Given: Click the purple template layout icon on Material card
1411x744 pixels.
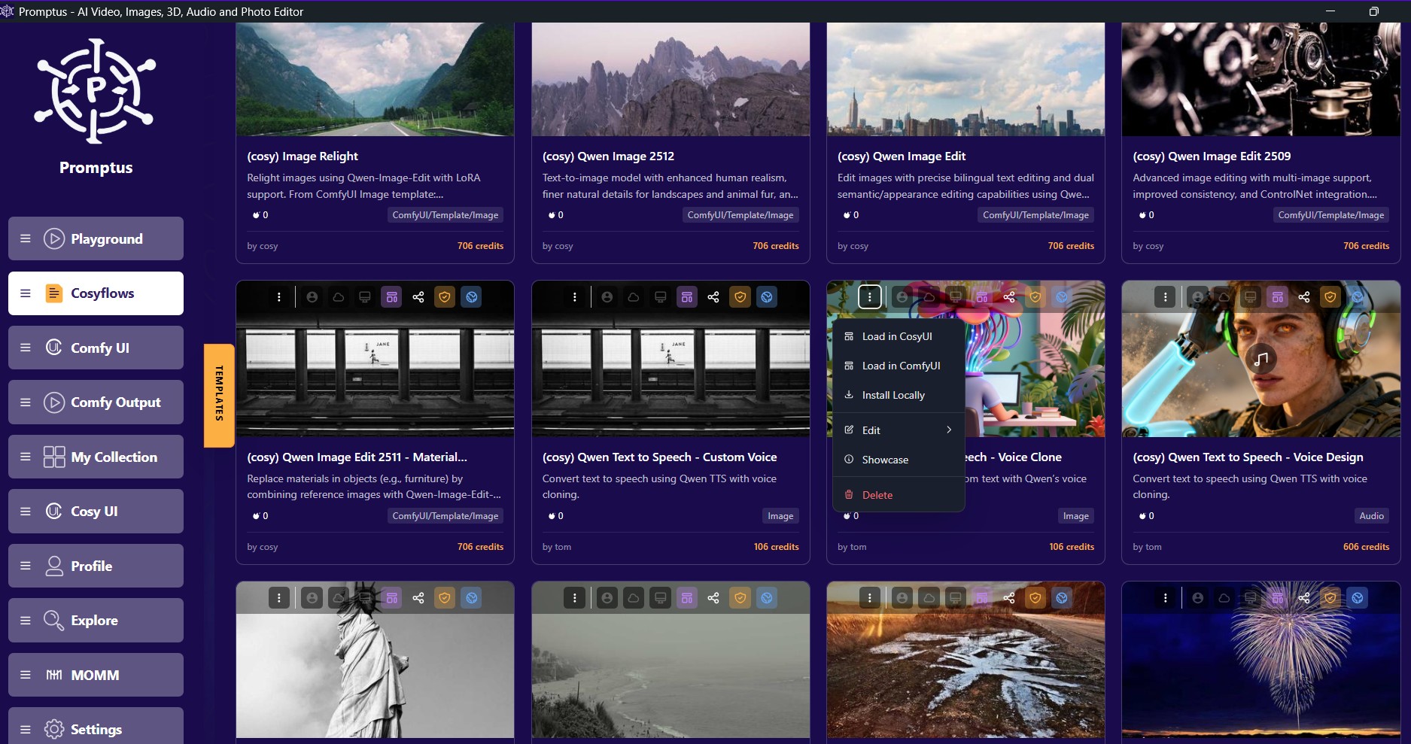Looking at the screenshot, I should pos(392,297).
